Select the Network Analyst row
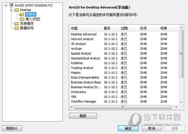 click(x=124, y=39)
